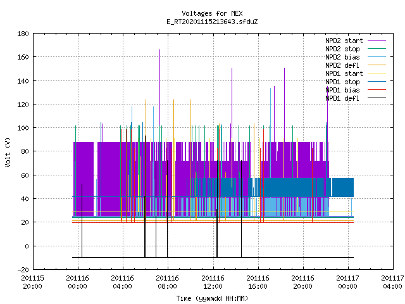Click the 'NPD1 start' legend label

point(344,73)
